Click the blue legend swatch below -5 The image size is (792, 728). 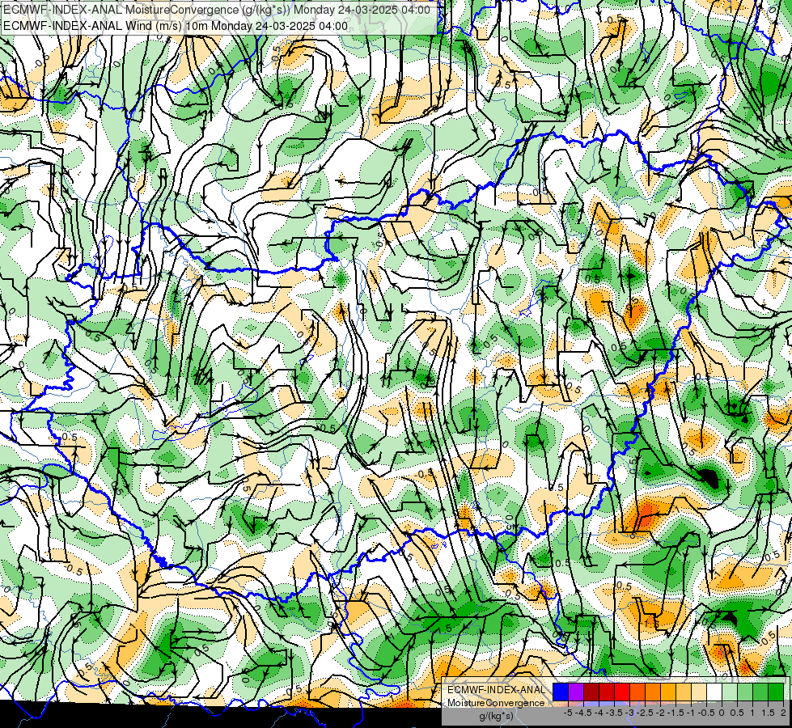click(x=561, y=692)
